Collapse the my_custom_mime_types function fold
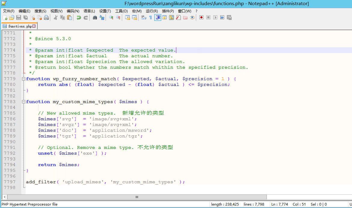352x208 pixels. tap(23, 102)
